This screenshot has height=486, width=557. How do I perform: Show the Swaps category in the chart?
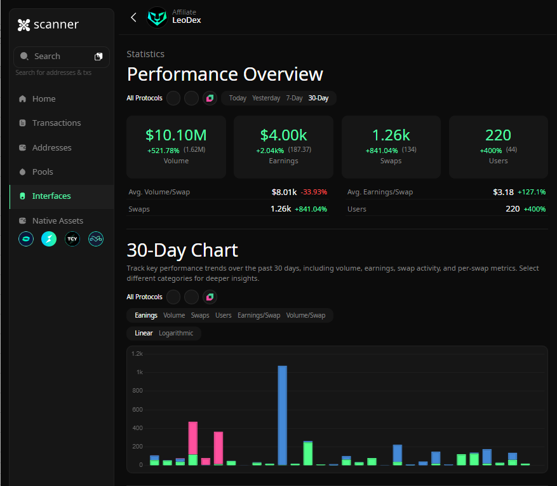200,315
